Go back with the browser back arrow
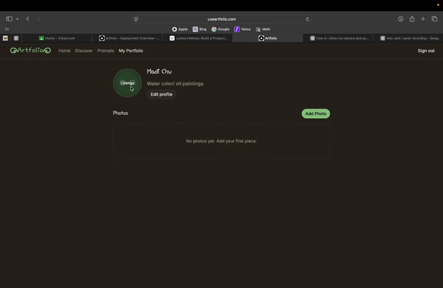The height and width of the screenshot is (288, 443). [x=28, y=19]
